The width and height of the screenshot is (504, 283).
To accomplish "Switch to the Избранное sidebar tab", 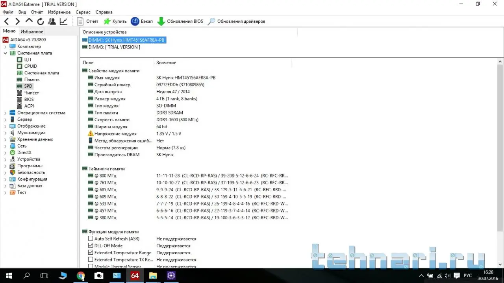I will 32,31.
